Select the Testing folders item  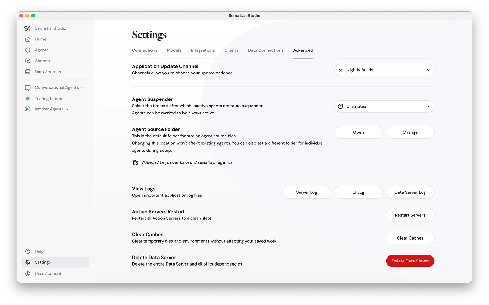pyautogui.click(x=49, y=99)
